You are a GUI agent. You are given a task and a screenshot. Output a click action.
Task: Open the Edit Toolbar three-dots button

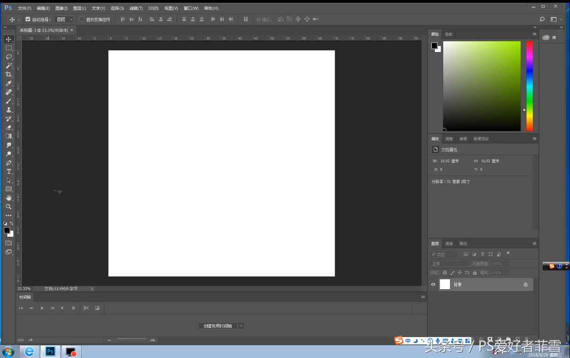pos(8,216)
